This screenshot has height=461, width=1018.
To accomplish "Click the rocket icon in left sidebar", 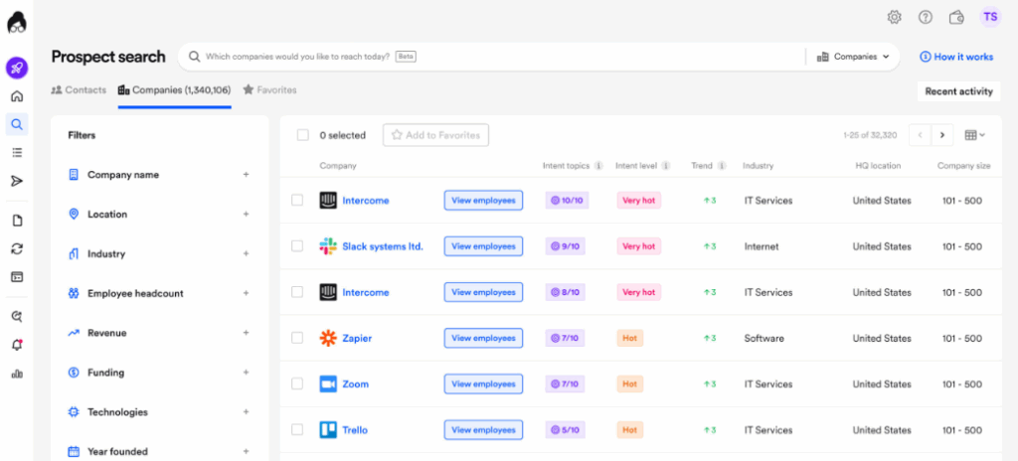I will tap(17, 69).
